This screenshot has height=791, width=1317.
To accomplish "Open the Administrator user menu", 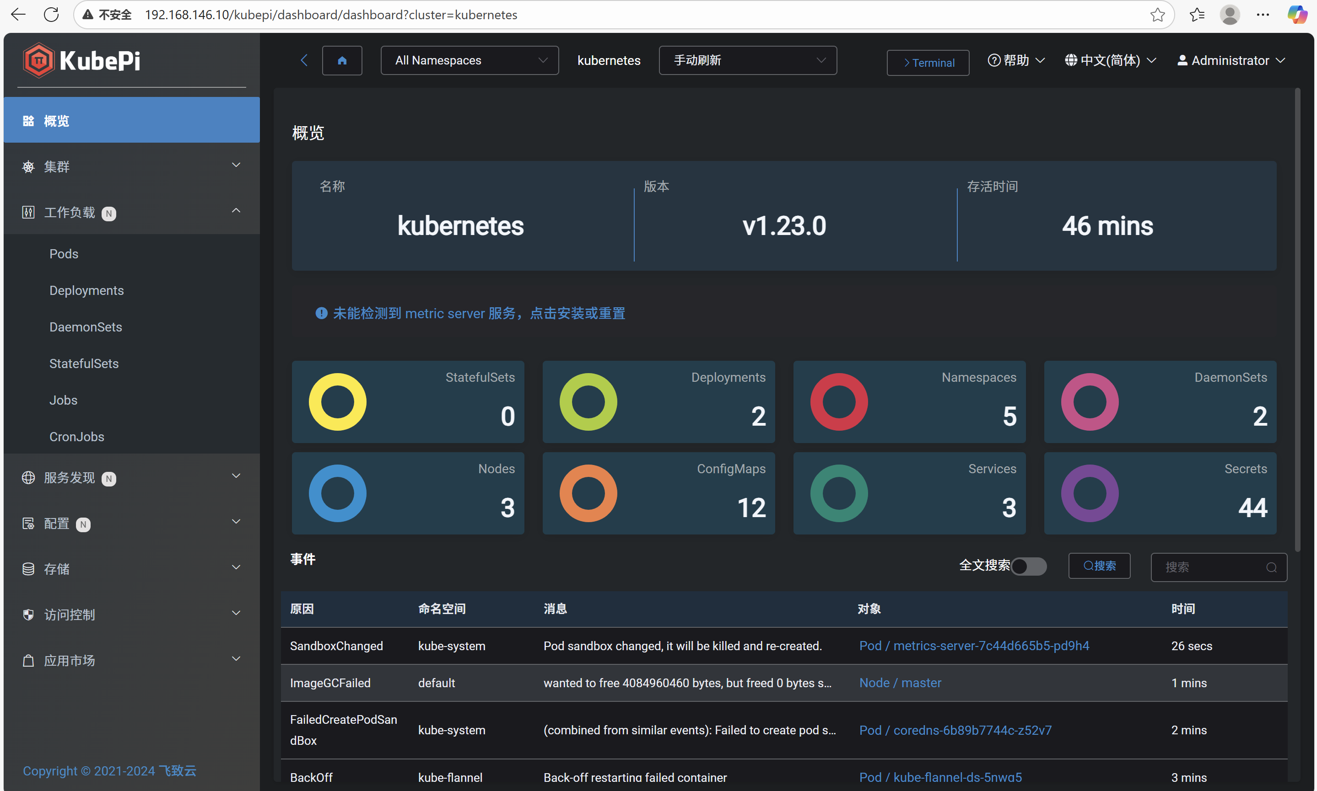I will click(1231, 61).
